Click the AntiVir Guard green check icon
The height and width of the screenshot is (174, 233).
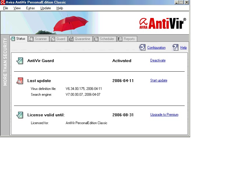click(x=20, y=61)
